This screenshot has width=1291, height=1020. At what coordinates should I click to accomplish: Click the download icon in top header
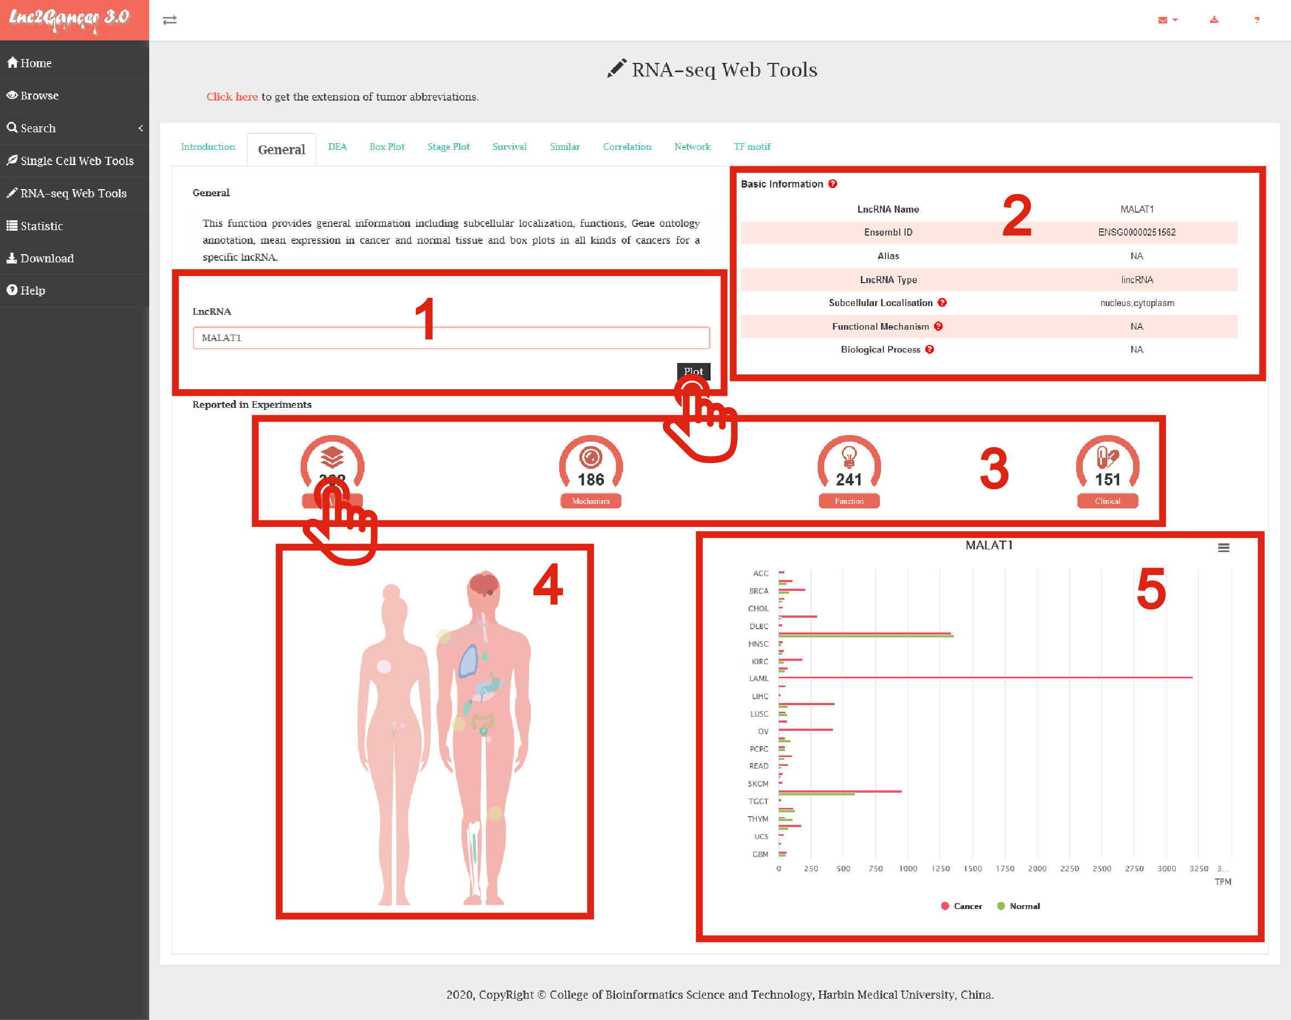(x=1214, y=20)
